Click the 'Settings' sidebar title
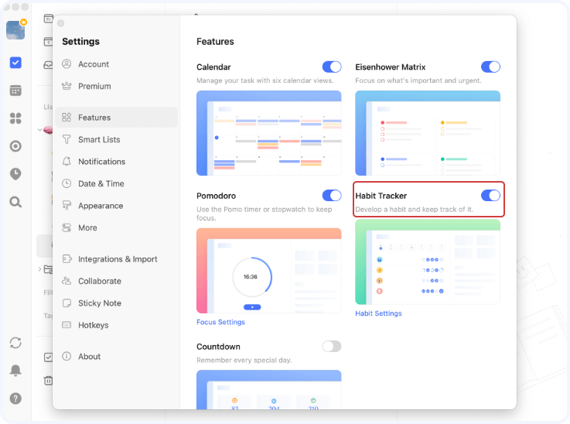 tap(80, 42)
